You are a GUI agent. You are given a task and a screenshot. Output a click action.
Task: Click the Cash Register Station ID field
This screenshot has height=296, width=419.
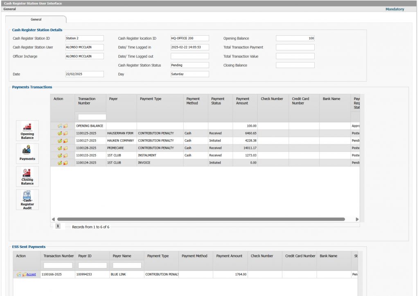click(x=84, y=38)
